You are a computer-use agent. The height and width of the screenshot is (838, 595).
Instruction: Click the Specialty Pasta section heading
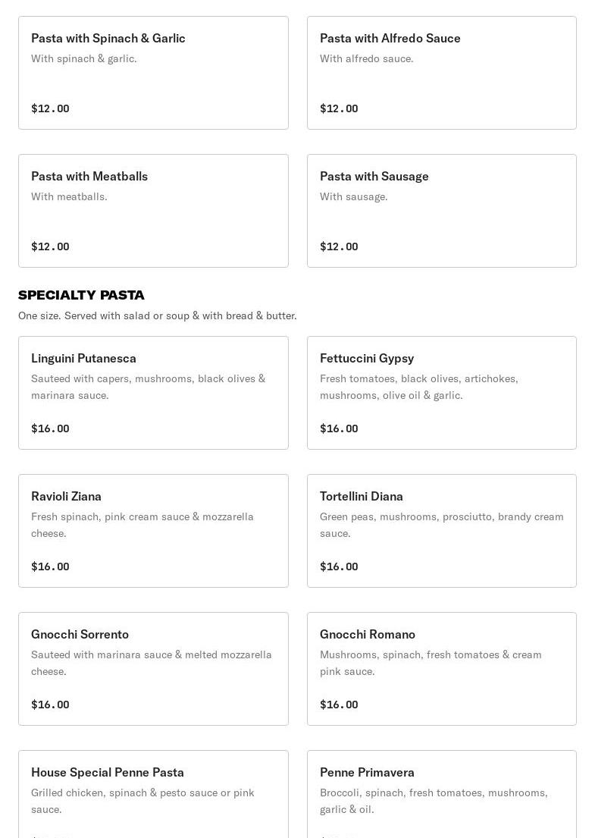pos(81,295)
